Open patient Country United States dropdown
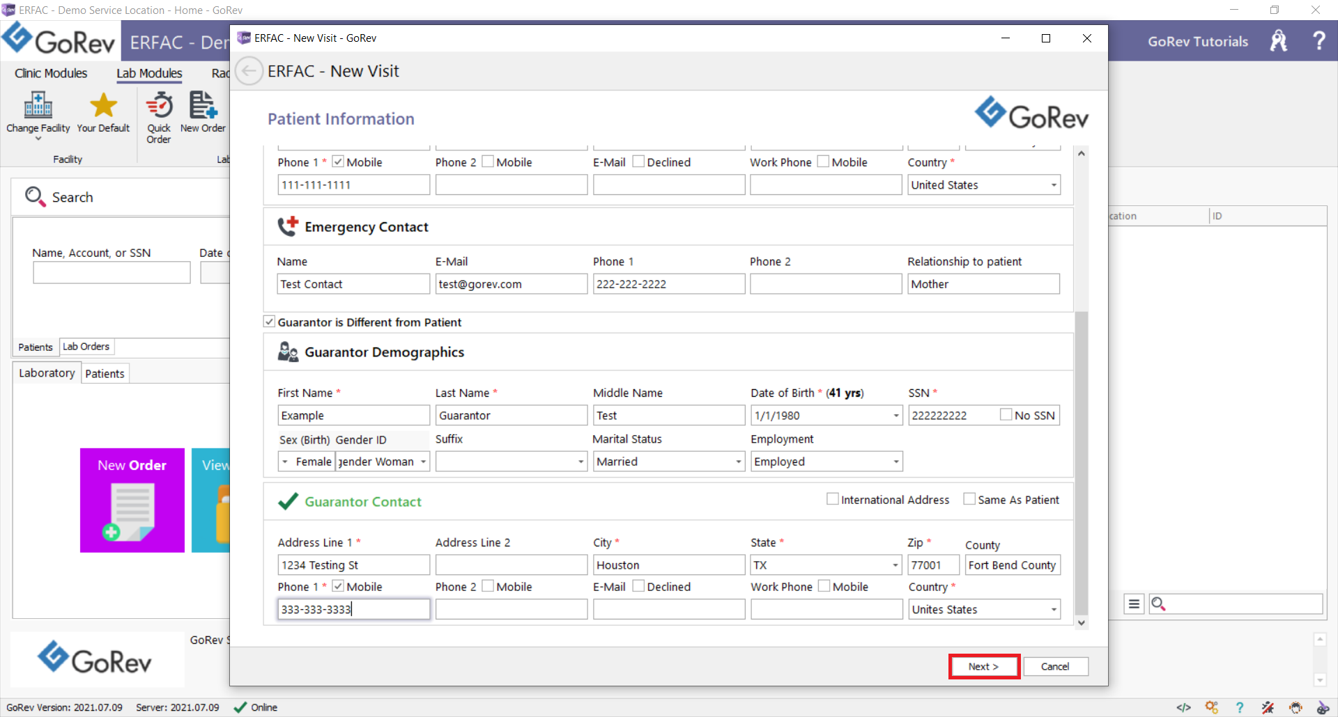 [x=1054, y=185]
